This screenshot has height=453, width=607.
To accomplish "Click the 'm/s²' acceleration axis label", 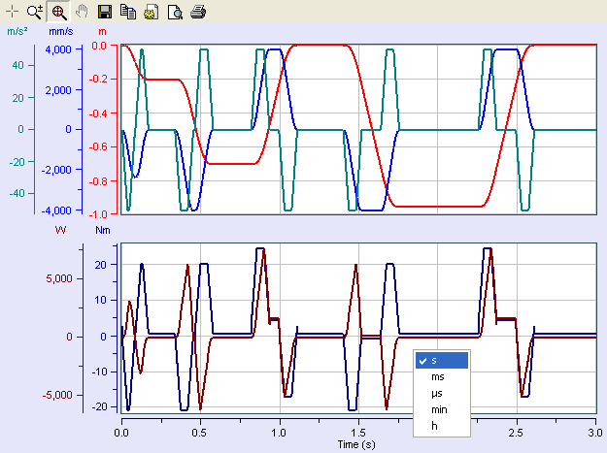I will 17,32.
